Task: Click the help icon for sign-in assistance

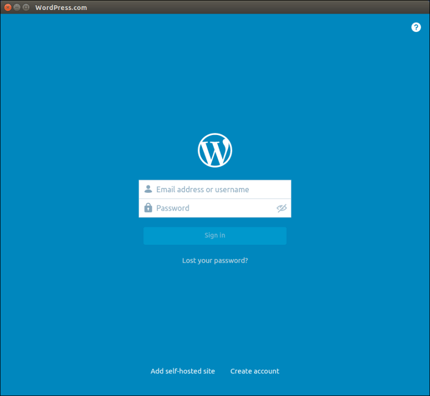Action: click(416, 27)
